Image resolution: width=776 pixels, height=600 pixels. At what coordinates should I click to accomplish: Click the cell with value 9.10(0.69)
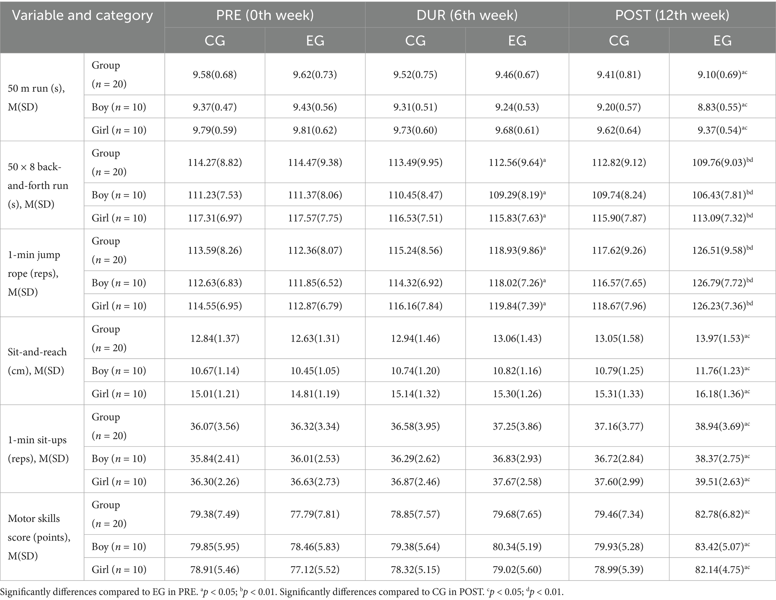[722, 74]
